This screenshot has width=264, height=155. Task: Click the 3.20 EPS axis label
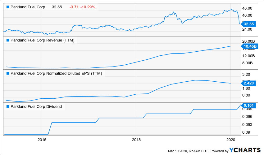246,75
